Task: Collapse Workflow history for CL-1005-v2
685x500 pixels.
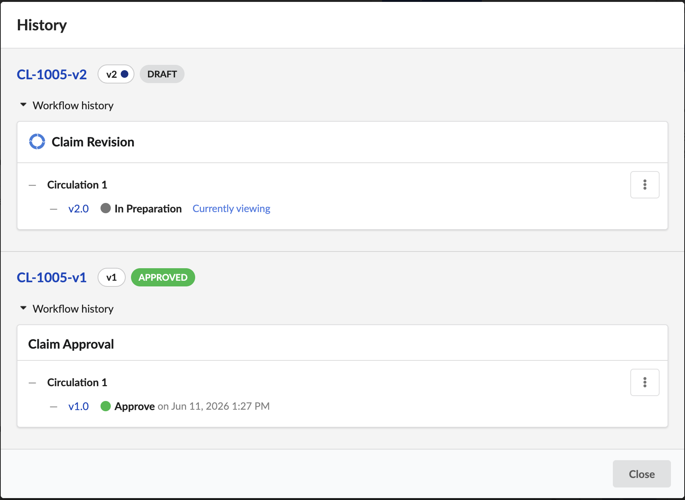Action: tap(23, 105)
